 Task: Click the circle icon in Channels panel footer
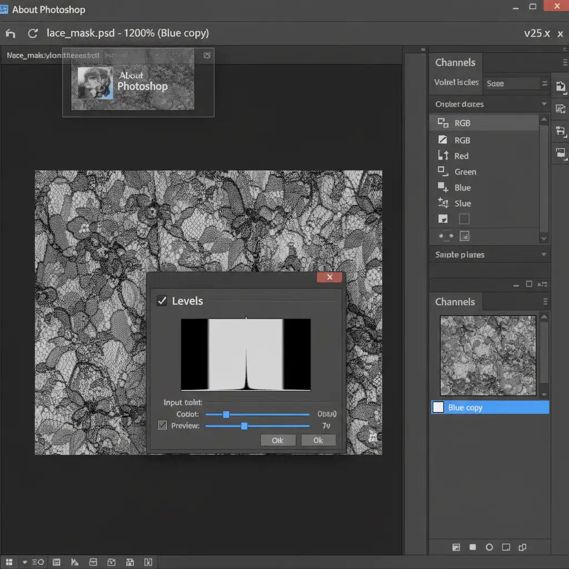tap(489, 547)
